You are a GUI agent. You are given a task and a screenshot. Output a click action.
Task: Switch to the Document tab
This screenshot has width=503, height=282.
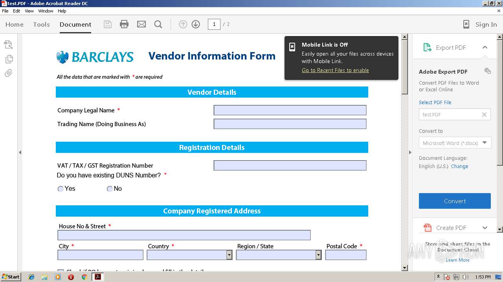click(x=75, y=24)
